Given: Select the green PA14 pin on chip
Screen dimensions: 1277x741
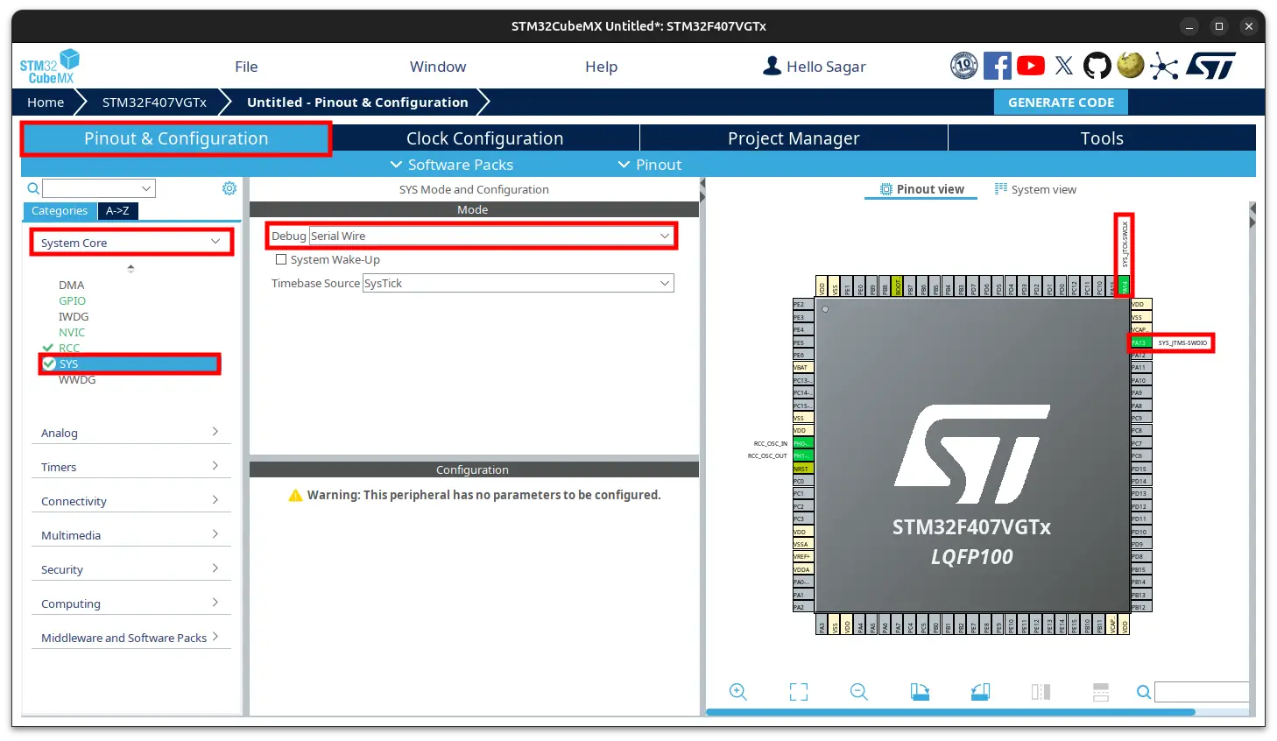Looking at the screenshot, I should 1124,286.
